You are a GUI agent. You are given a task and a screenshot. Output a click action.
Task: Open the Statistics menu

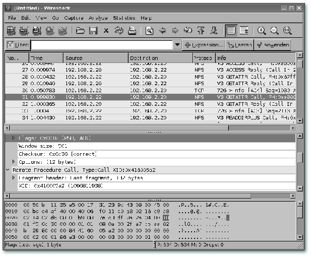coord(124,18)
